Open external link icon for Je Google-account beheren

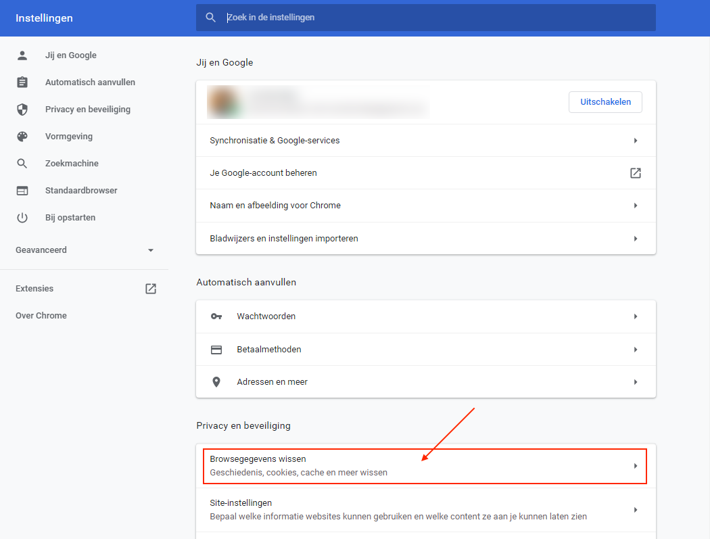(635, 173)
